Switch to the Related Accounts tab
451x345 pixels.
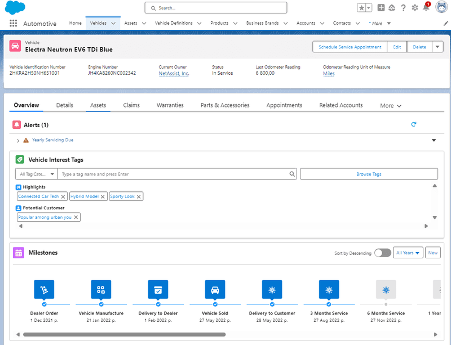tap(341, 105)
